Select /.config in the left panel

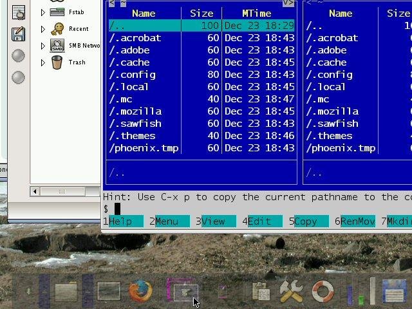pos(132,75)
